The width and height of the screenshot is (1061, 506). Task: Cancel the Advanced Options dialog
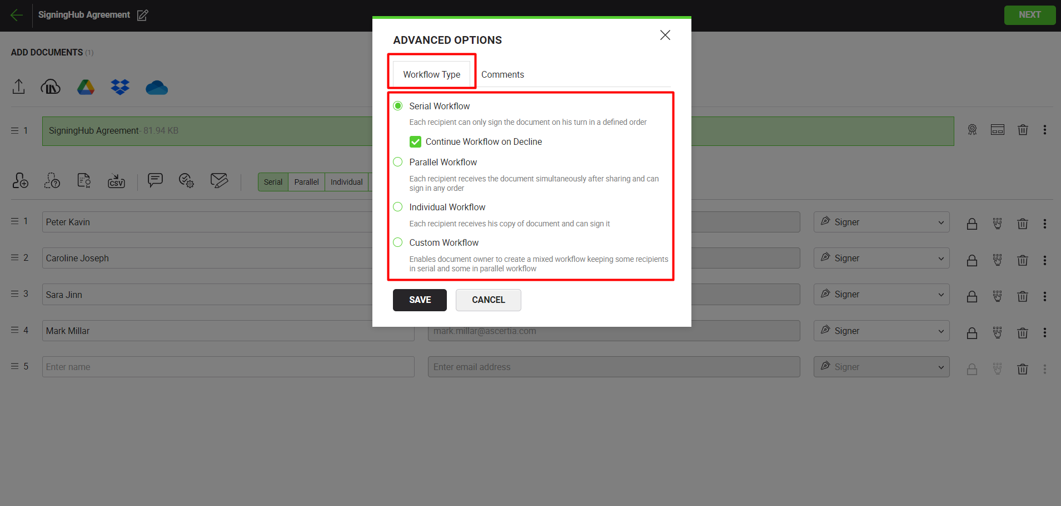click(488, 300)
